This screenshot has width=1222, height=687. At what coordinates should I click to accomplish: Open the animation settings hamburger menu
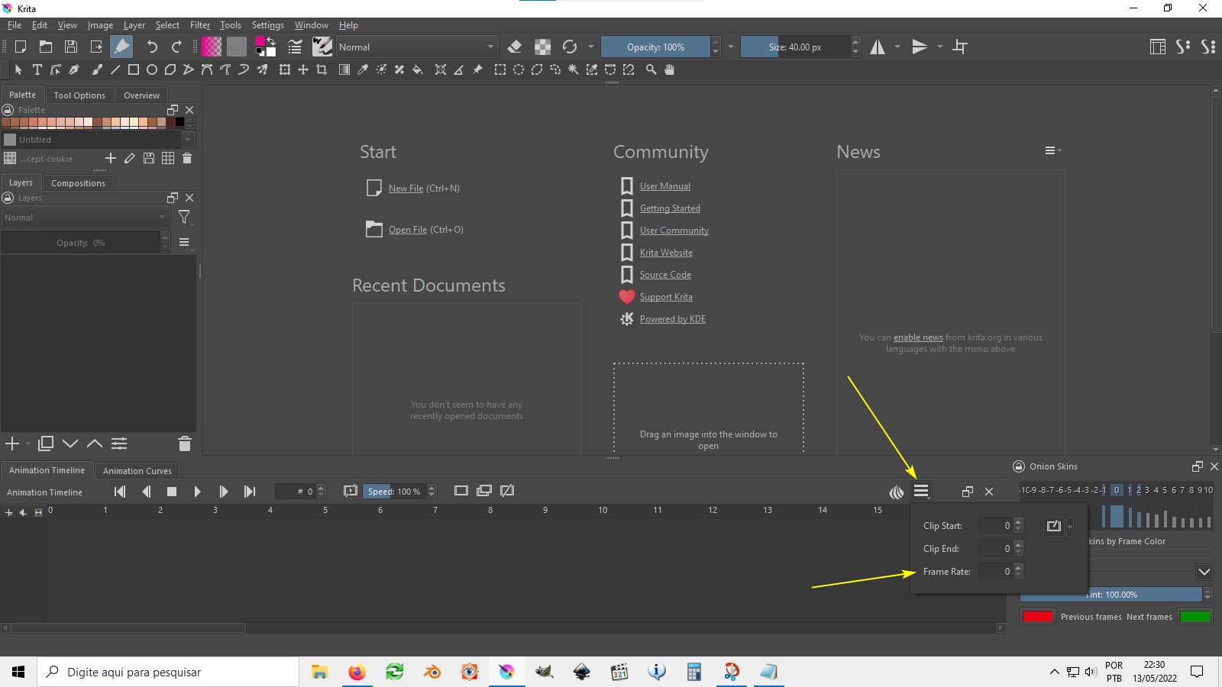[x=921, y=492]
